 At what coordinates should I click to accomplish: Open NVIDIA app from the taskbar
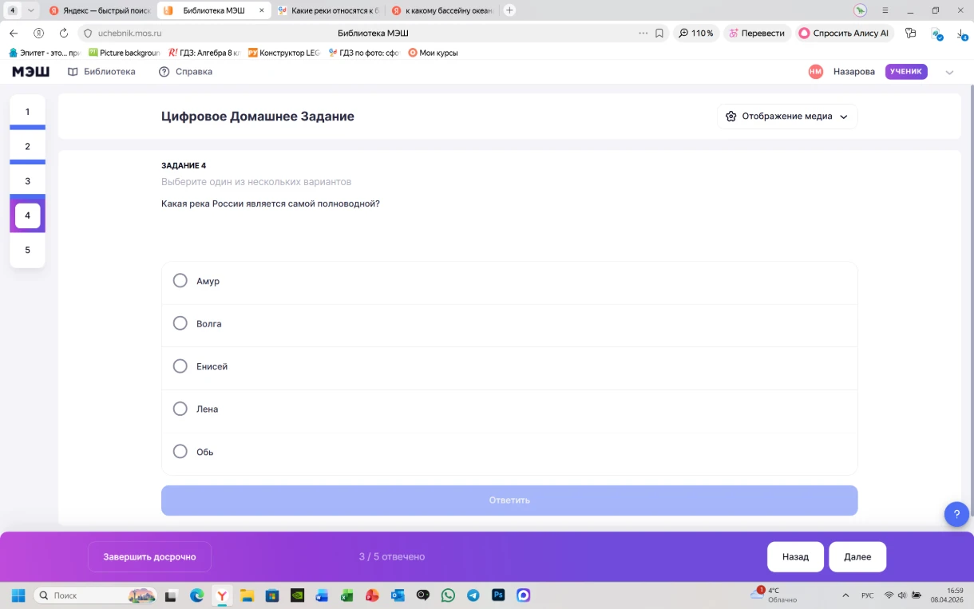[x=297, y=595]
